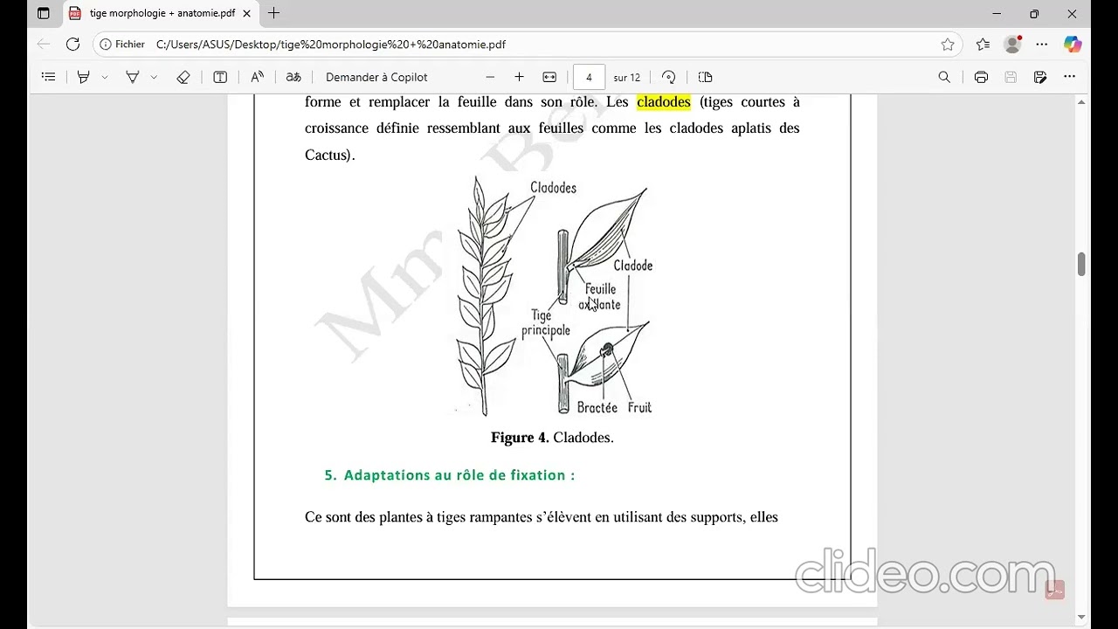This screenshot has height=629, width=1118.
Task: Select the tige morphologie + anatomie.pdf tab
Action: point(161,14)
